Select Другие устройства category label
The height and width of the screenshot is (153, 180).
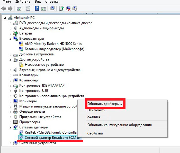click(34, 59)
